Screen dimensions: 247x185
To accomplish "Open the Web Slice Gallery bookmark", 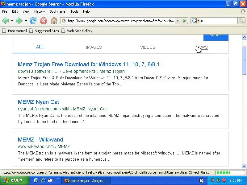I will click(x=77, y=31).
